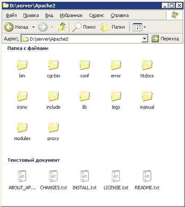Screen dimensions: 185x207
Task: Open the Файл menu
Action: [11, 15]
